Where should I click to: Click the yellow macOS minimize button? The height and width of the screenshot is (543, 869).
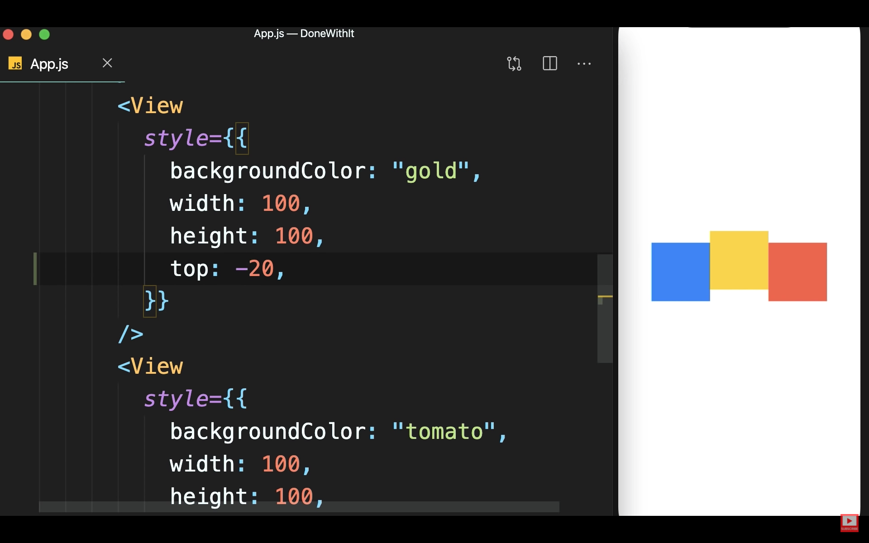tap(26, 34)
